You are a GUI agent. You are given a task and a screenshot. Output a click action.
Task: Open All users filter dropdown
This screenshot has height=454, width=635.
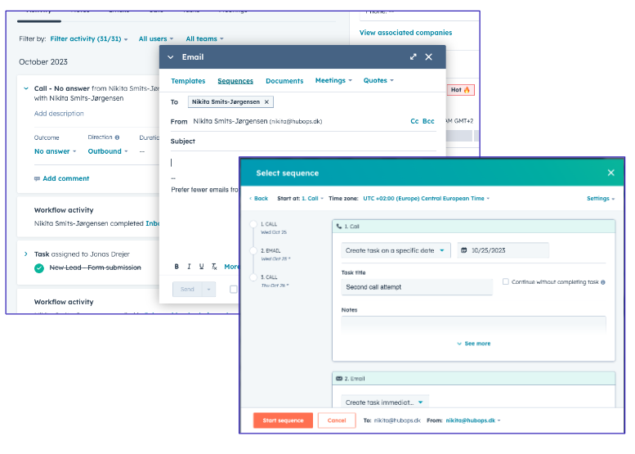[156, 39]
